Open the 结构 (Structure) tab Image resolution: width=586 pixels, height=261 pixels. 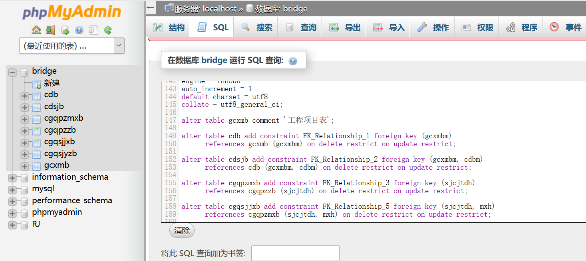point(169,27)
